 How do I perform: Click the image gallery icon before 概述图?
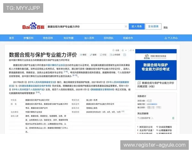139,83
